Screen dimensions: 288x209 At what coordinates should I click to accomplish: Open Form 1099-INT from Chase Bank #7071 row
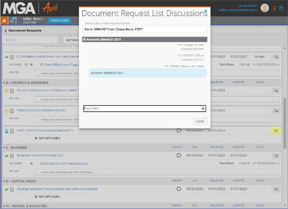45,130
